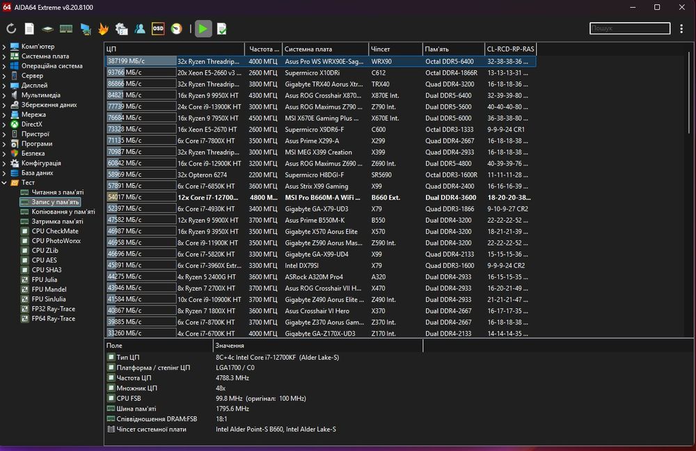This screenshot has width=696, height=451.
Task: Expand the Комп'ютер tree node
Action: [5, 47]
